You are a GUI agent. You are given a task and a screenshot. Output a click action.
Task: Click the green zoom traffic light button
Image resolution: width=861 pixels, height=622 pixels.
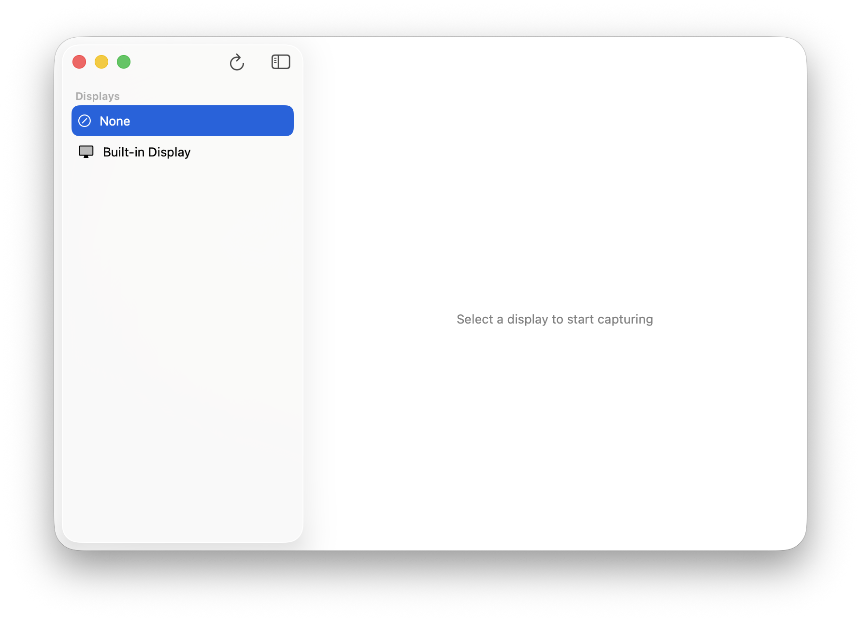click(124, 62)
